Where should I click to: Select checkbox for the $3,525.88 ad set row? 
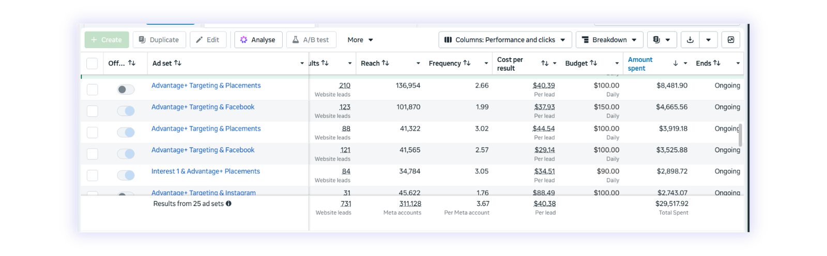(92, 154)
